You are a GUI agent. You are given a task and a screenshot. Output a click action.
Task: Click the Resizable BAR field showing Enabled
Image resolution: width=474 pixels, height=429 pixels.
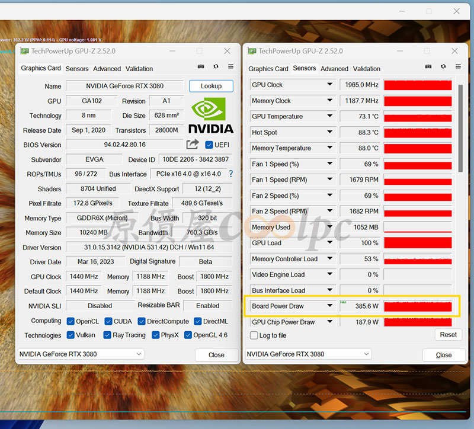tap(208, 306)
